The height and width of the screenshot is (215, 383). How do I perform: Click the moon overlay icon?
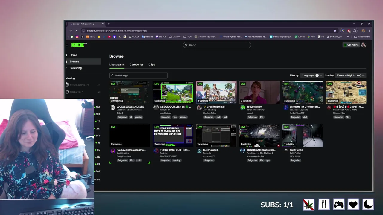point(368,205)
